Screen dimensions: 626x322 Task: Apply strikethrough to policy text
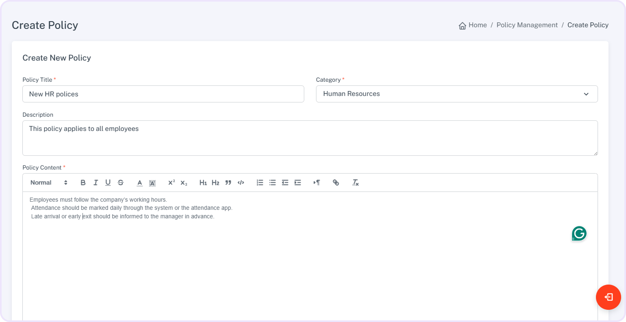(121, 183)
